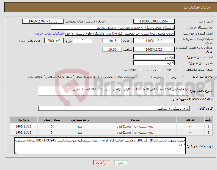Click the price validity date 1403/12/29
This screenshot has height=170, width=217.
pyautogui.click(x=154, y=49)
